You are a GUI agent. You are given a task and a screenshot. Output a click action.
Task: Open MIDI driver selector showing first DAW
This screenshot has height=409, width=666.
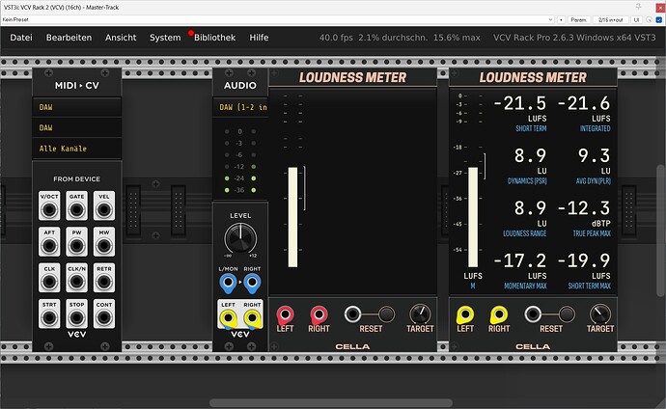point(77,107)
